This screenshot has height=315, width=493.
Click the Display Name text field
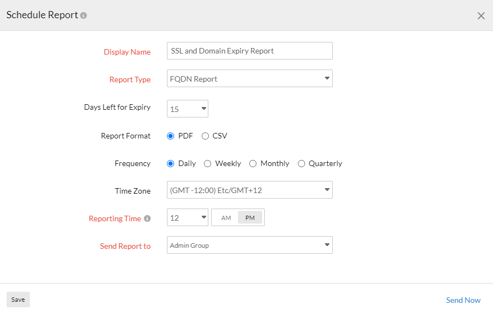click(249, 51)
